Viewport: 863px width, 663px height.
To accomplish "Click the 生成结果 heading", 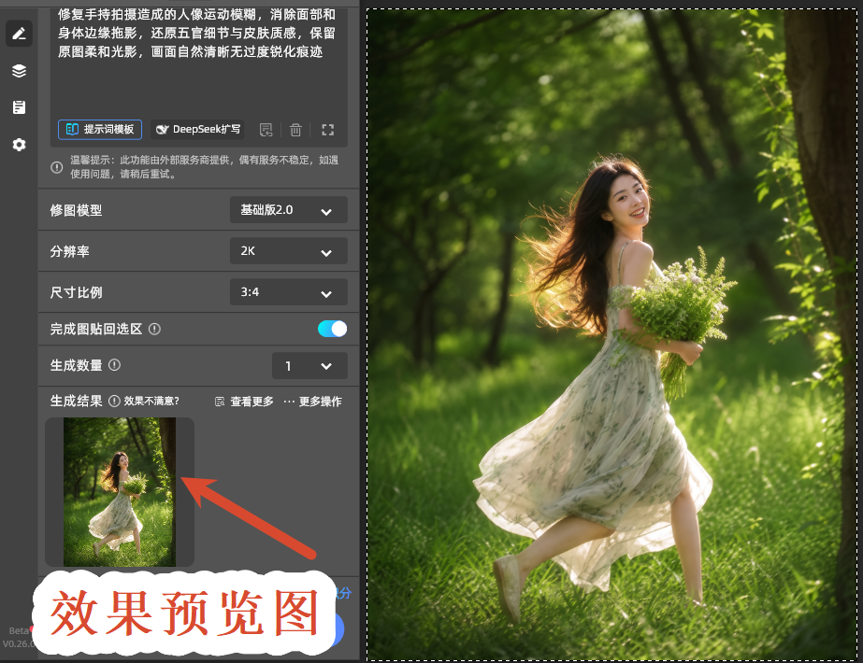I will 76,401.
